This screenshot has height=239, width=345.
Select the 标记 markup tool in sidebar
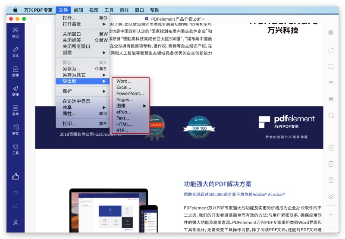(16, 32)
